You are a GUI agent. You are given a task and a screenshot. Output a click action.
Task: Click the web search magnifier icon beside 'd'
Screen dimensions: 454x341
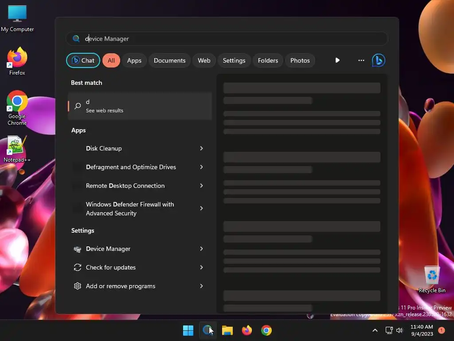[x=78, y=106]
